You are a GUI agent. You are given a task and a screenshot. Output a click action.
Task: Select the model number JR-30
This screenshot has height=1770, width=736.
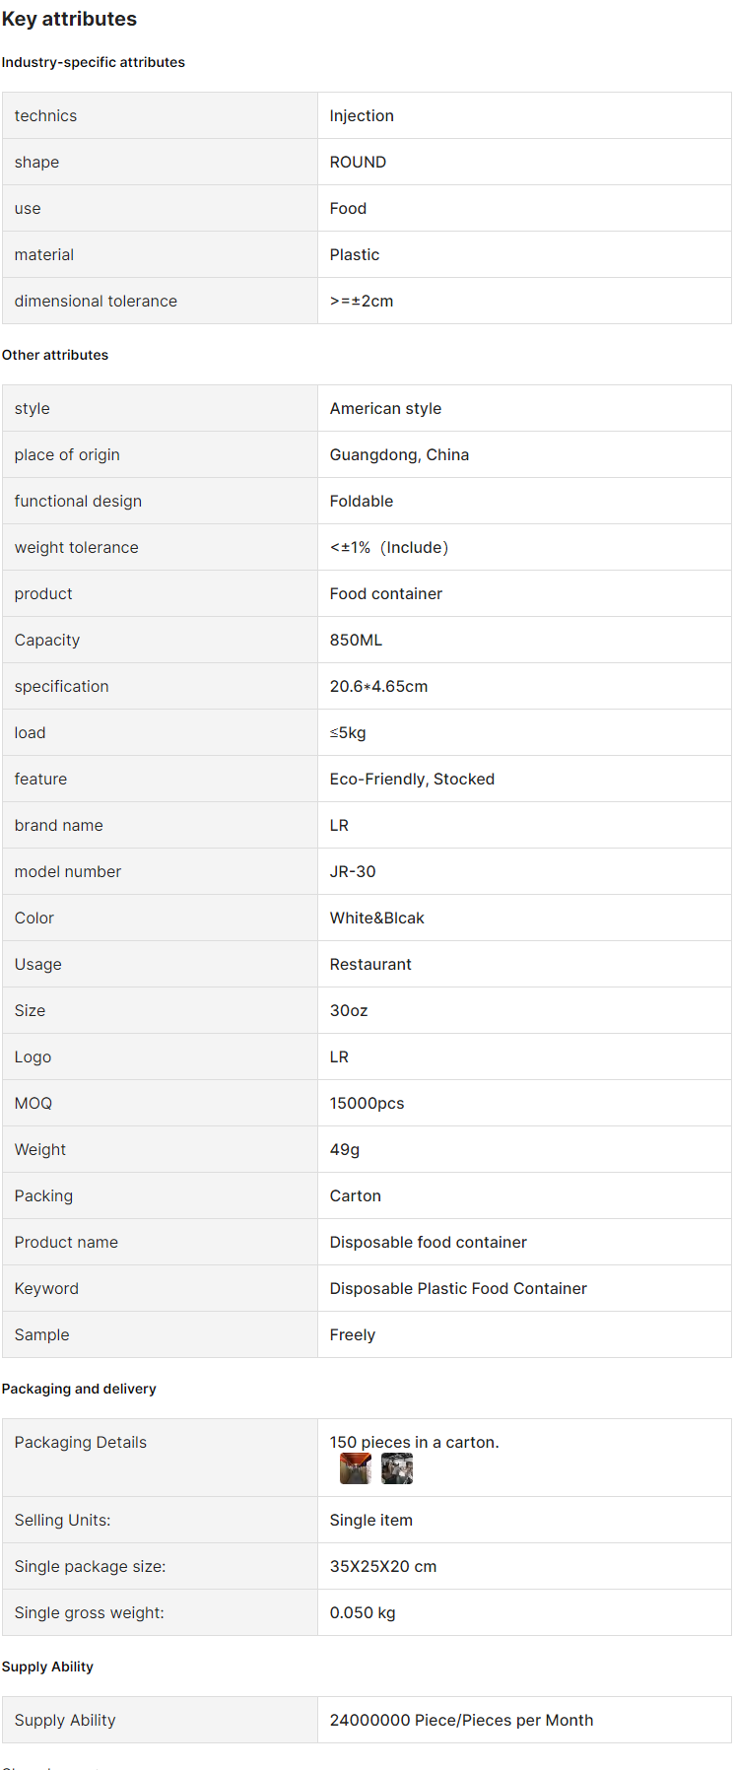(x=353, y=871)
